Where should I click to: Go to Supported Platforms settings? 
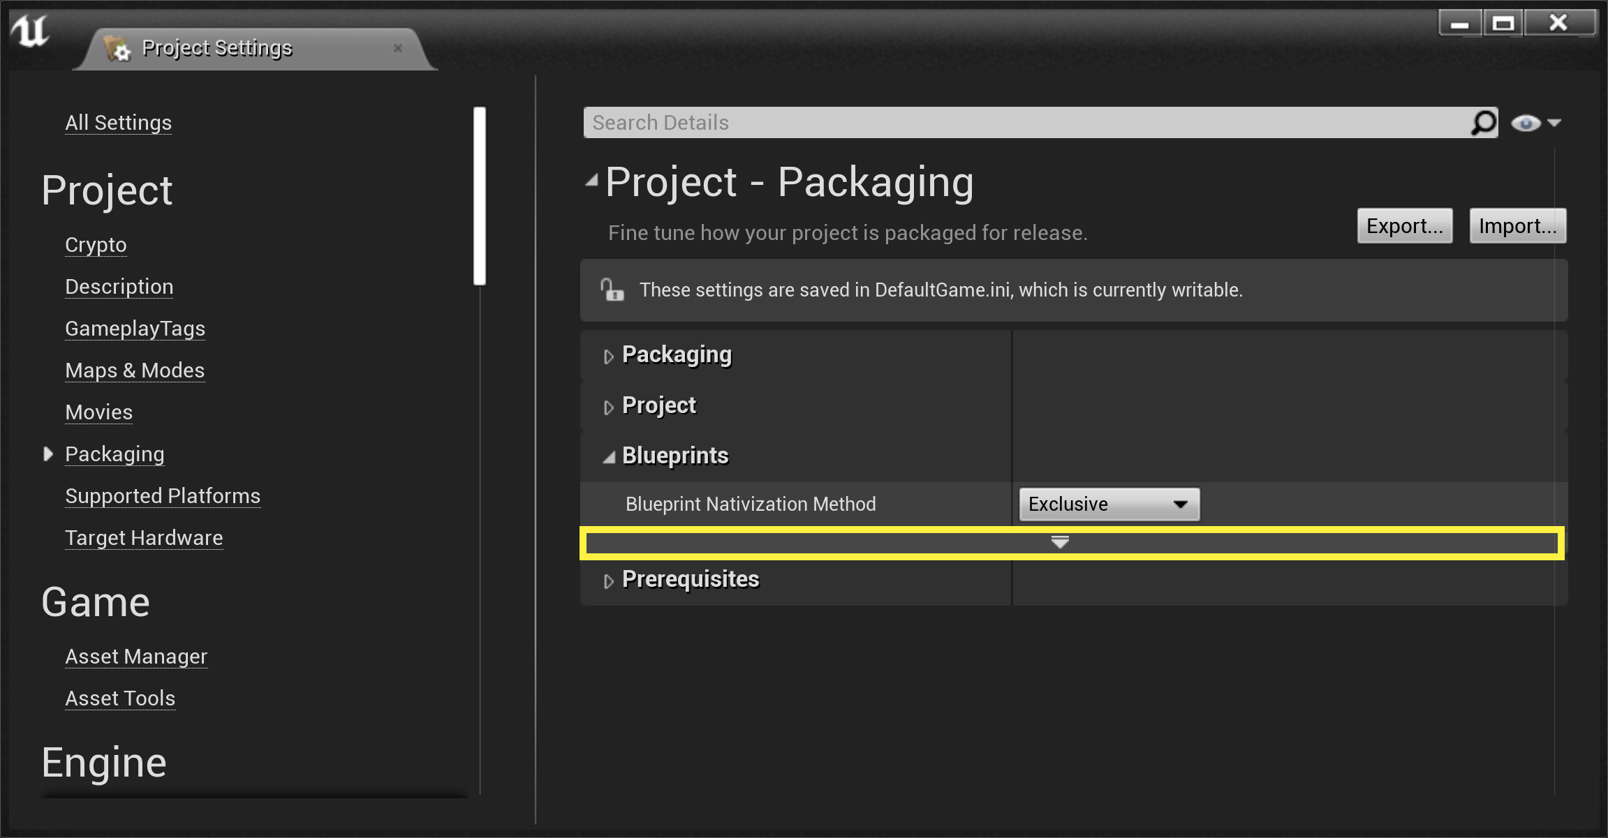[x=163, y=496]
